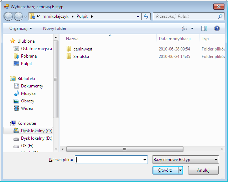The height and width of the screenshot is (182, 228).
Task: Select Biblioteki in the navigation pane
Action: pyautogui.click(x=26, y=79)
